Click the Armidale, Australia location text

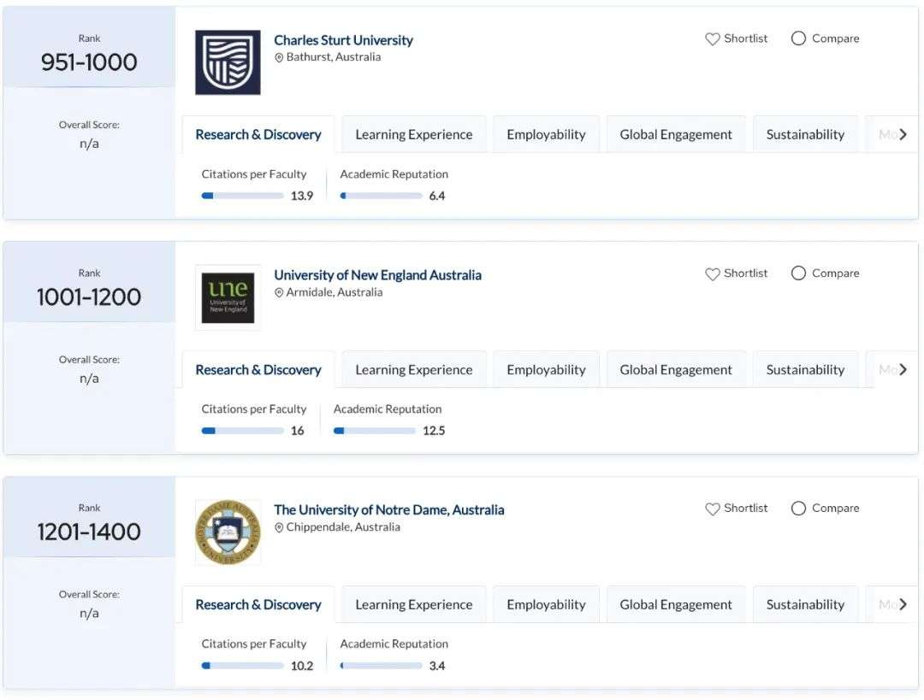coord(335,292)
